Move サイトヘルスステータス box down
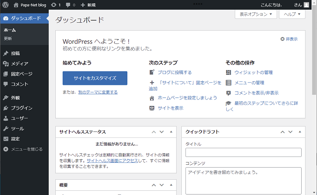The image size is (317, 195). pos(162,132)
